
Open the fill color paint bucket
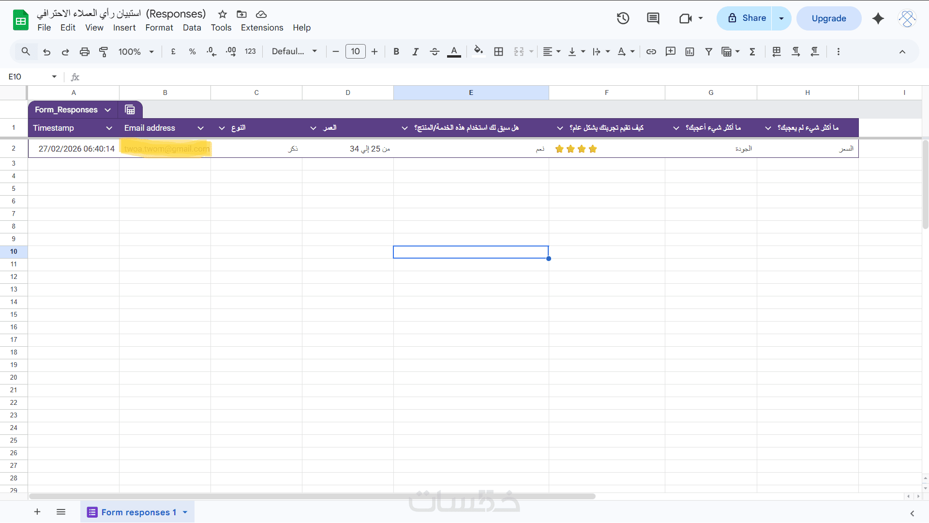click(x=478, y=52)
